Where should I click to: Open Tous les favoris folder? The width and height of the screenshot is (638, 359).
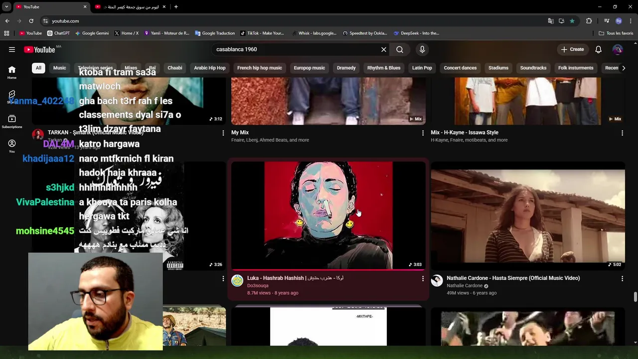[616, 33]
